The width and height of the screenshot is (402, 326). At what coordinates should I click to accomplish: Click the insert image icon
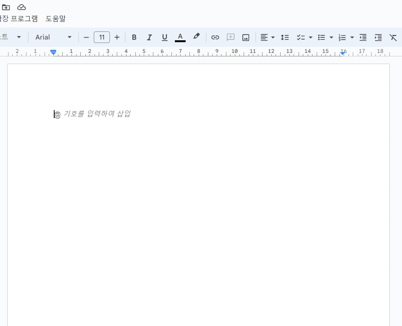(246, 37)
